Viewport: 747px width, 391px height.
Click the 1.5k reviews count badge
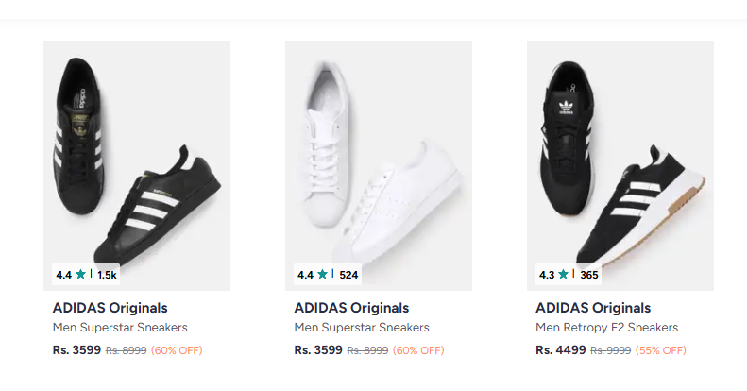pyautogui.click(x=106, y=275)
